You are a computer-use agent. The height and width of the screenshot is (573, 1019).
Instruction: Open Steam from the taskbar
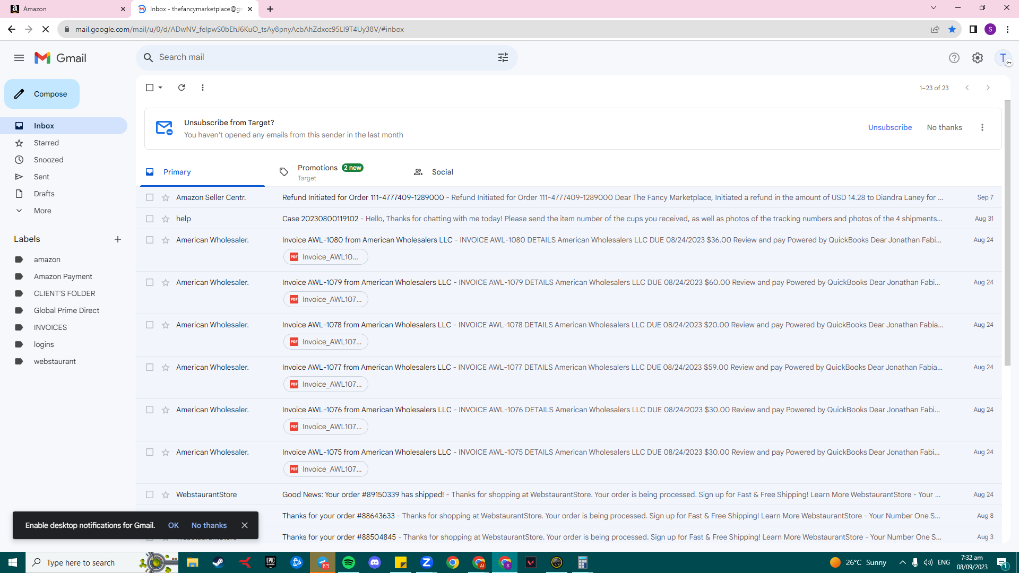coord(218,562)
